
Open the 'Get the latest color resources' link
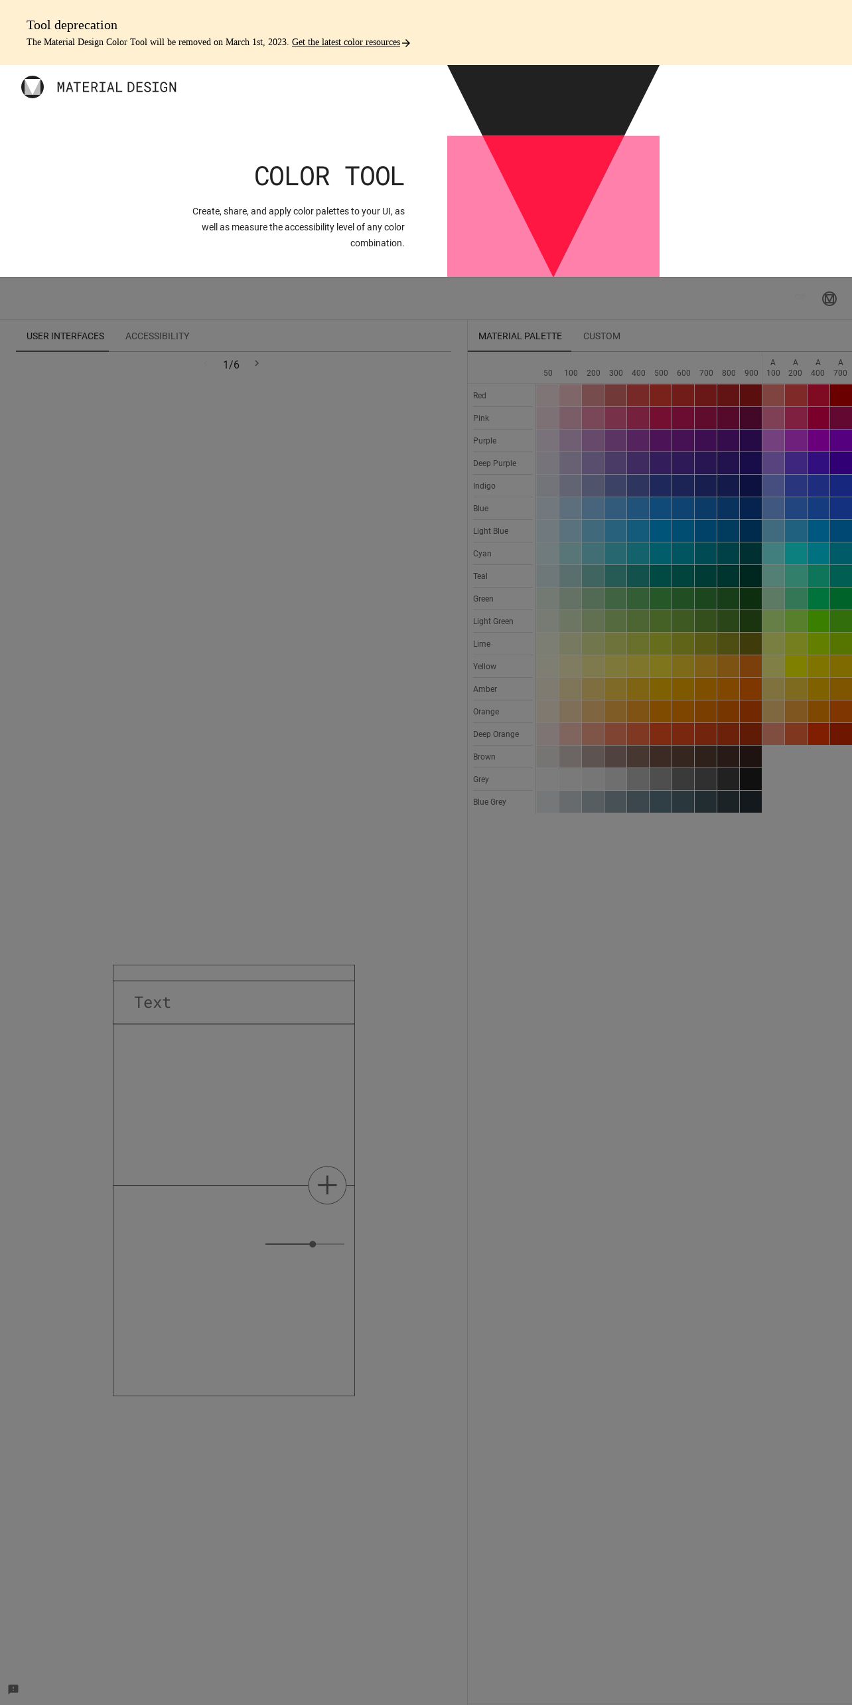point(351,42)
